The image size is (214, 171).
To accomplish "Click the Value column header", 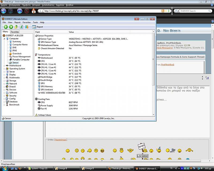I will [x=99, y=32].
